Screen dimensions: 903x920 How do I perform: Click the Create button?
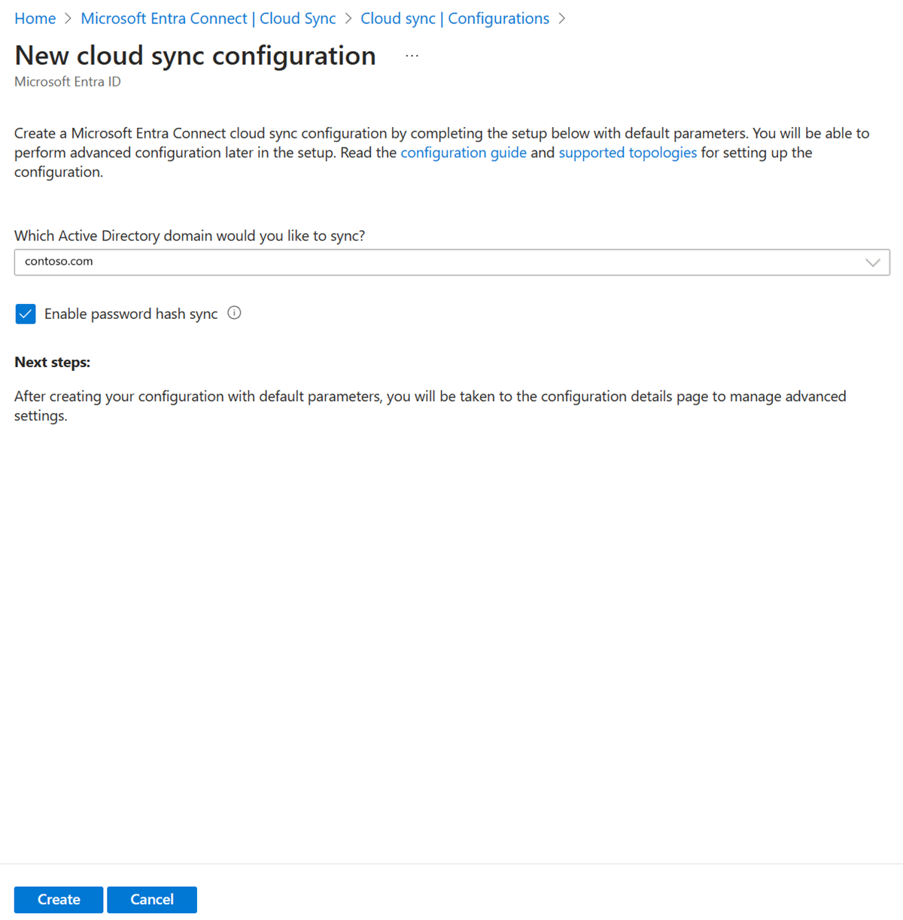coord(58,899)
